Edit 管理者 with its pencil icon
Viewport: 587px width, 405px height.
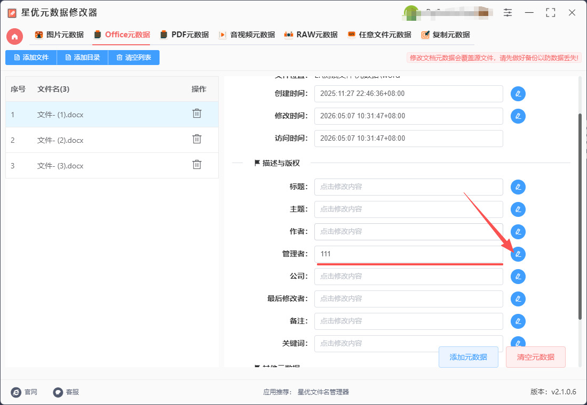518,254
